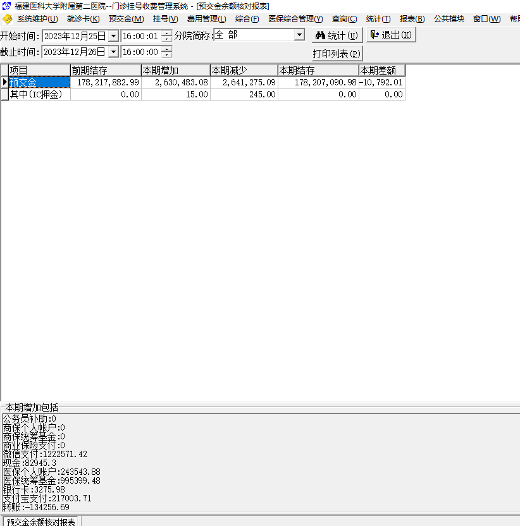
Task: Open the 就诊卡(K) menu
Action: click(84, 19)
